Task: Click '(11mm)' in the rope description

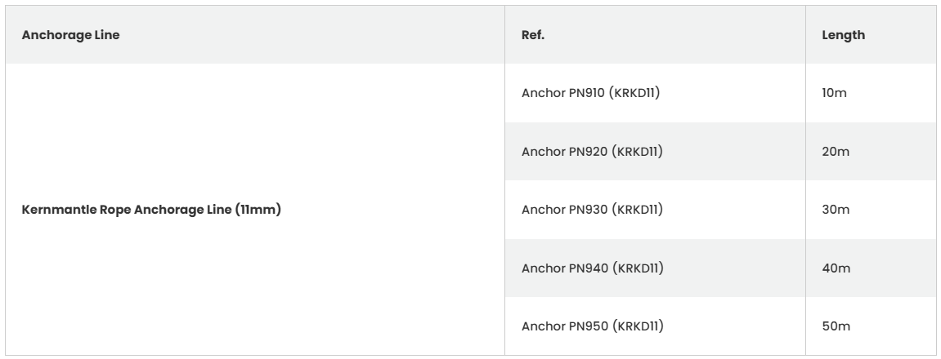Action: click(x=258, y=209)
